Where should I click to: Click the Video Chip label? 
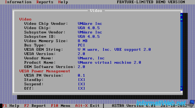pos(37,28)
